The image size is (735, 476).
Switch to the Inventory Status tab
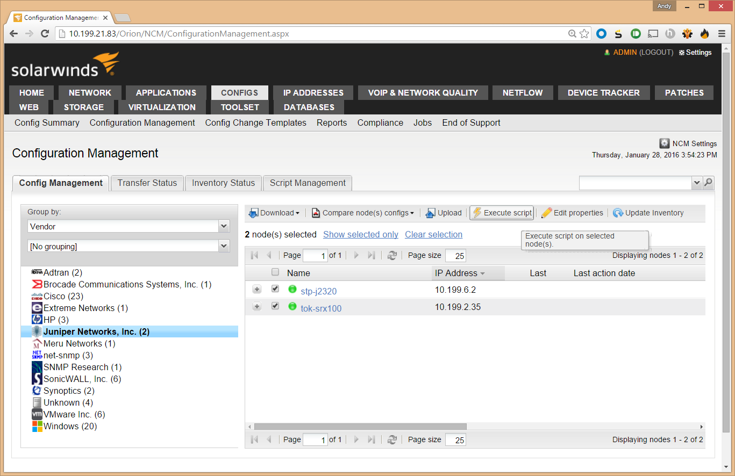click(223, 183)
